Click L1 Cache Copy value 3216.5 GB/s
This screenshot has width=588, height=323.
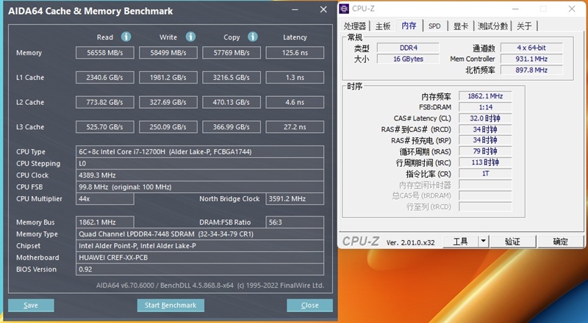(x=232, y=78)
